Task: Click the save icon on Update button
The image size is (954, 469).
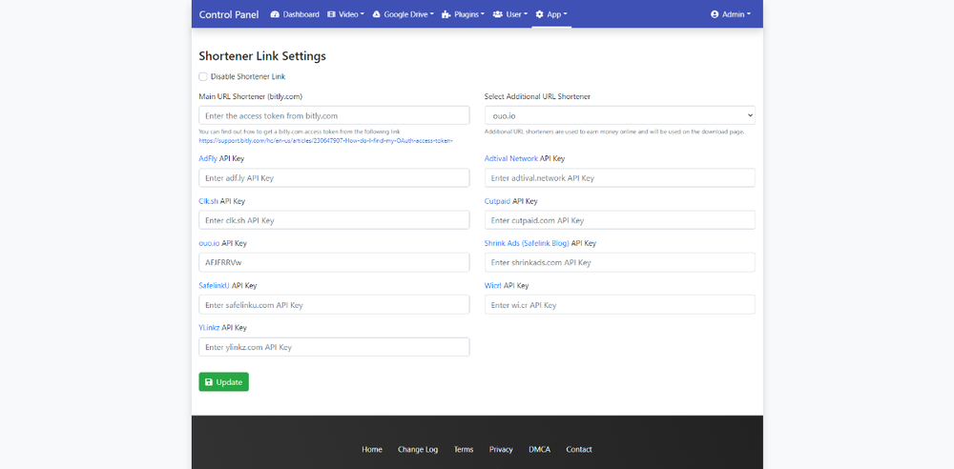Action: (209, 382)
